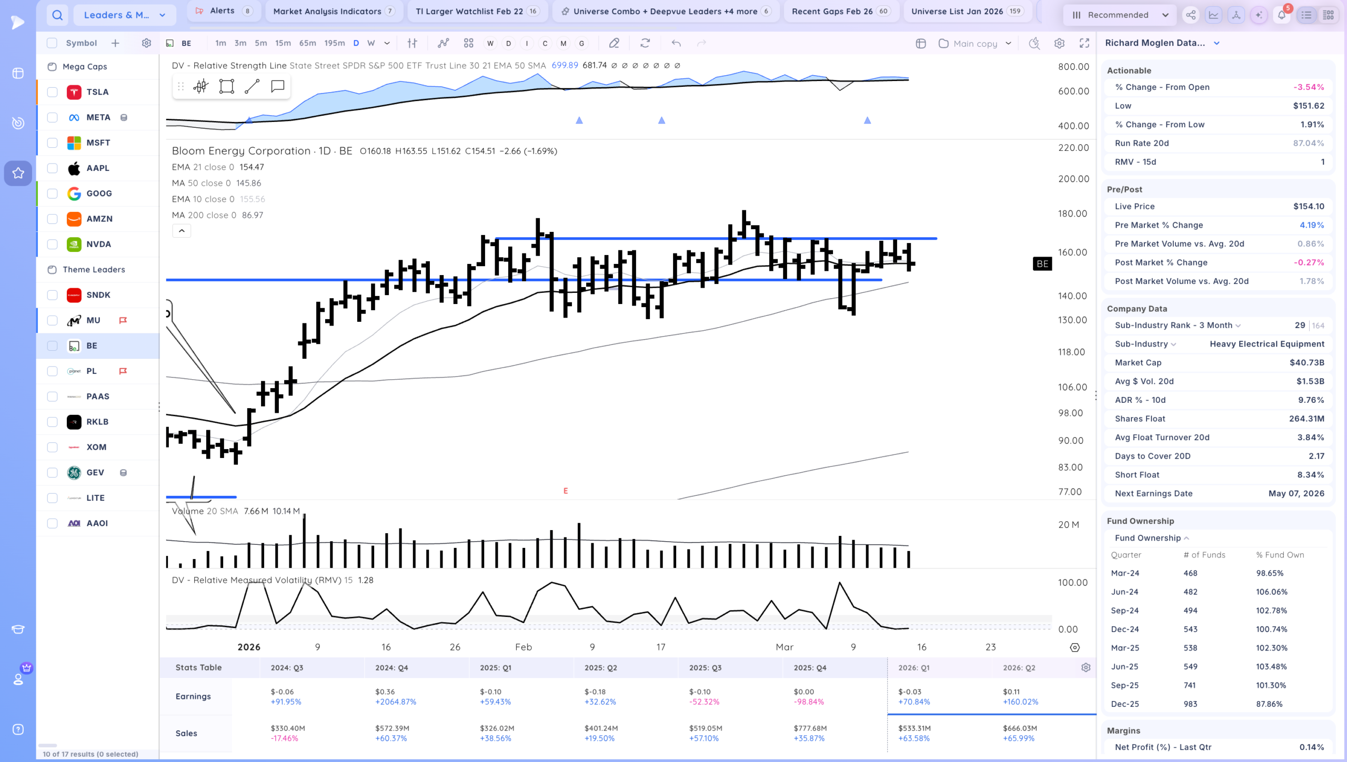Select the trend line drawing tool

252,86
